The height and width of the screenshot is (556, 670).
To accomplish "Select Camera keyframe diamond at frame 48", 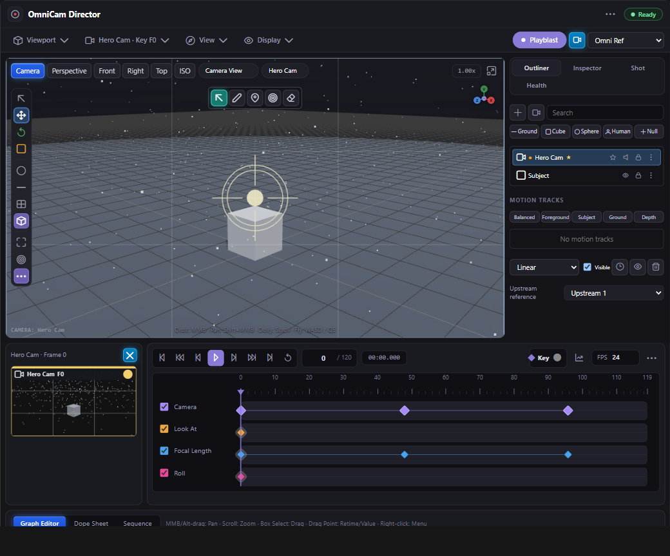I will coord(404,410).
